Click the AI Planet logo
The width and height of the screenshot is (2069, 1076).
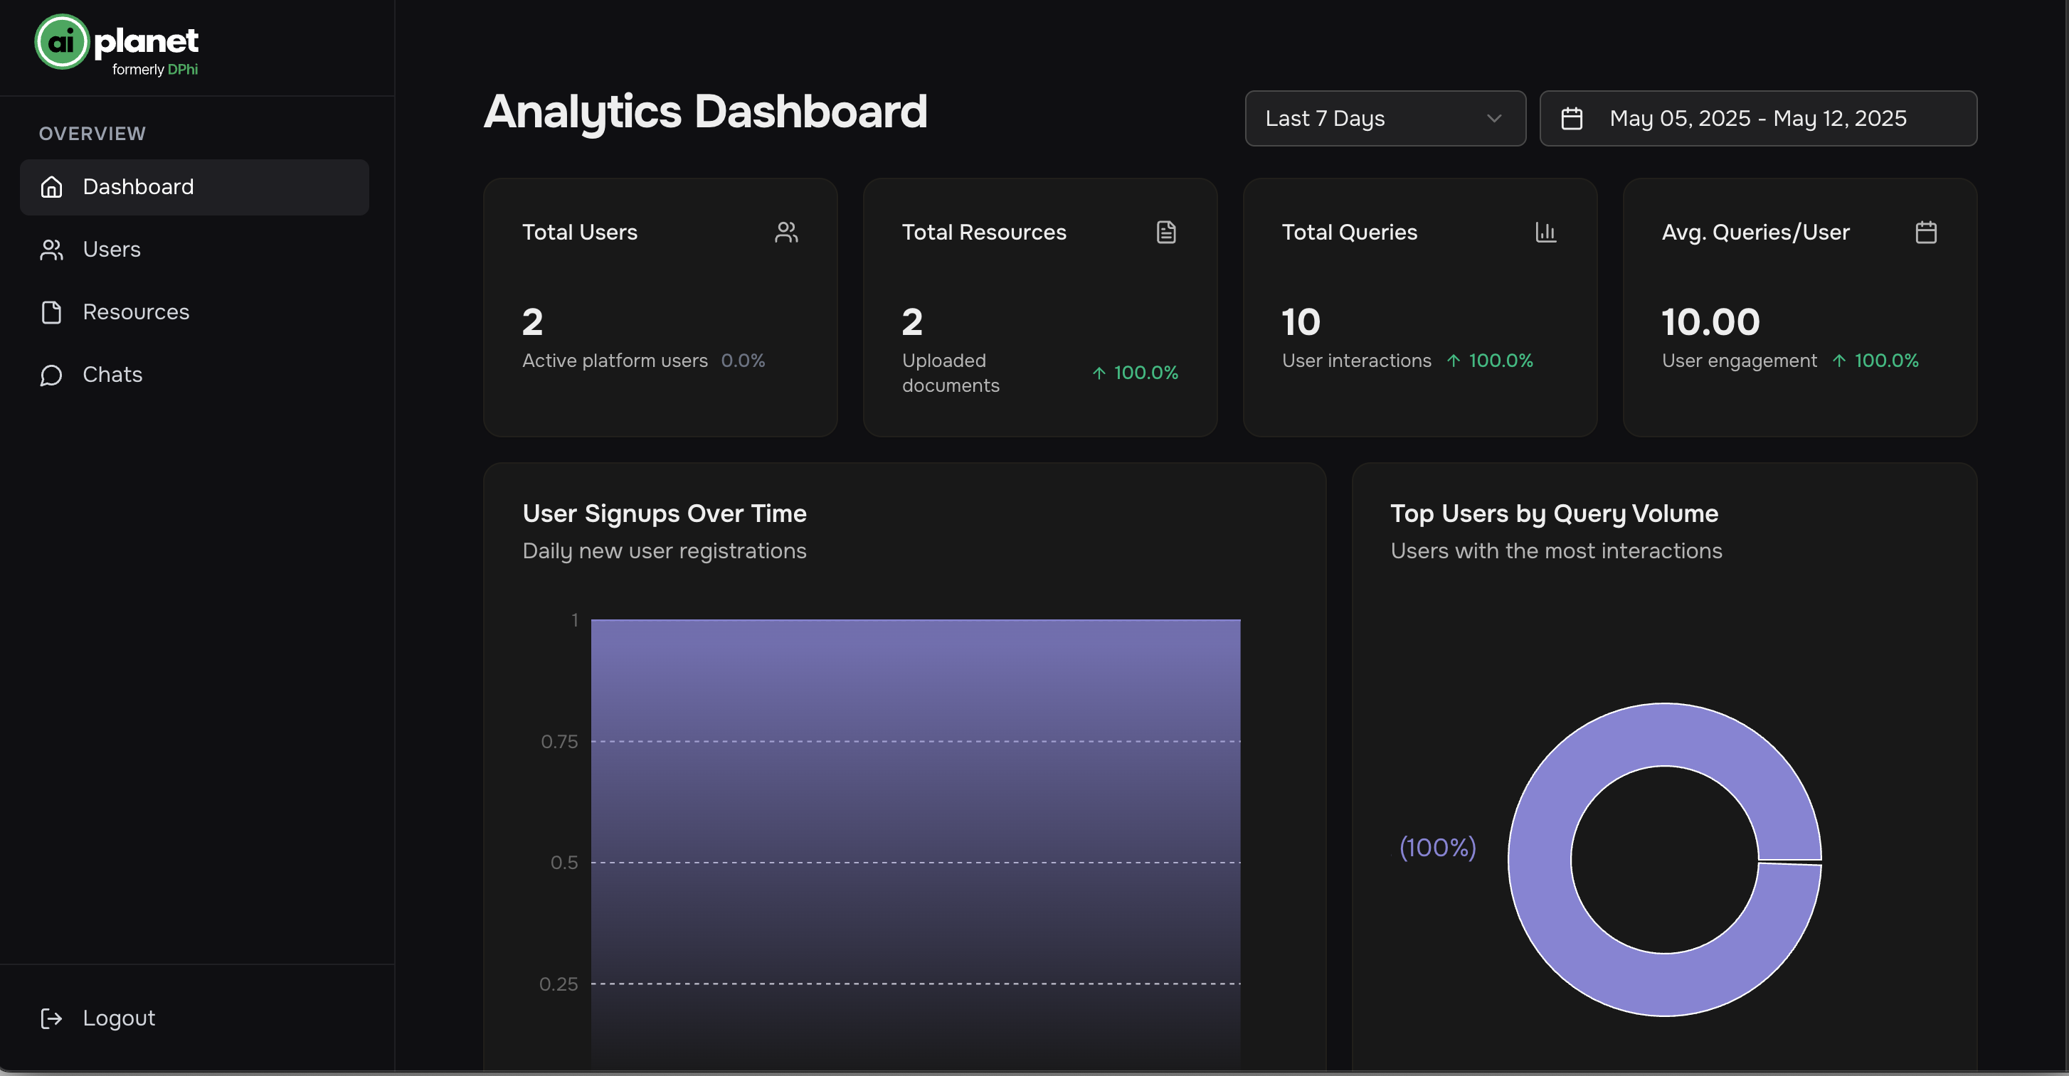point(117,46)
